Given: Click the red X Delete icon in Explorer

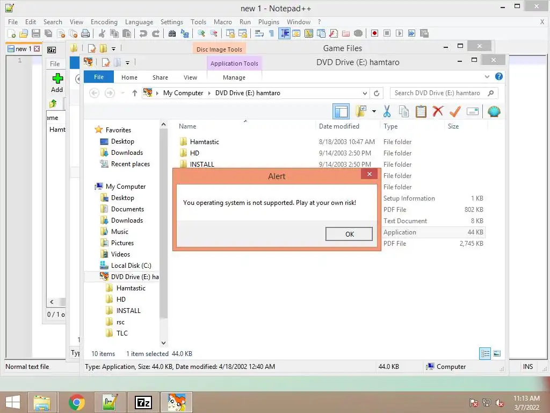Looking at the screenshot, I should pyautogui.click(x=438, y=112).
